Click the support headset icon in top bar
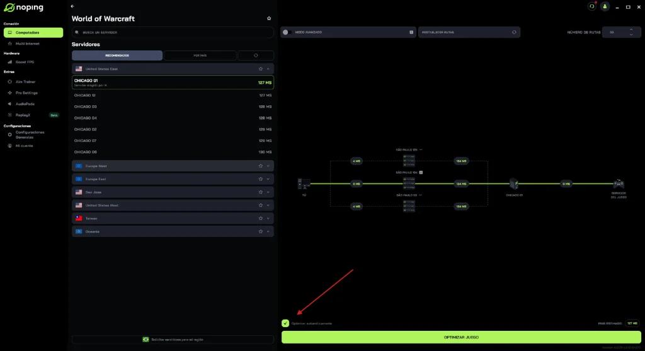The height and width of the screenshot is (351, 645). point(591,6)
